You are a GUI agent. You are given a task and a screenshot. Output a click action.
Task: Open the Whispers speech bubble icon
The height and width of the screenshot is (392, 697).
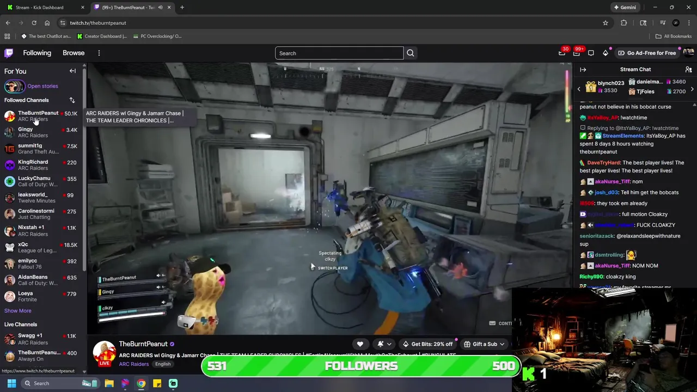(x=591, y=53)
